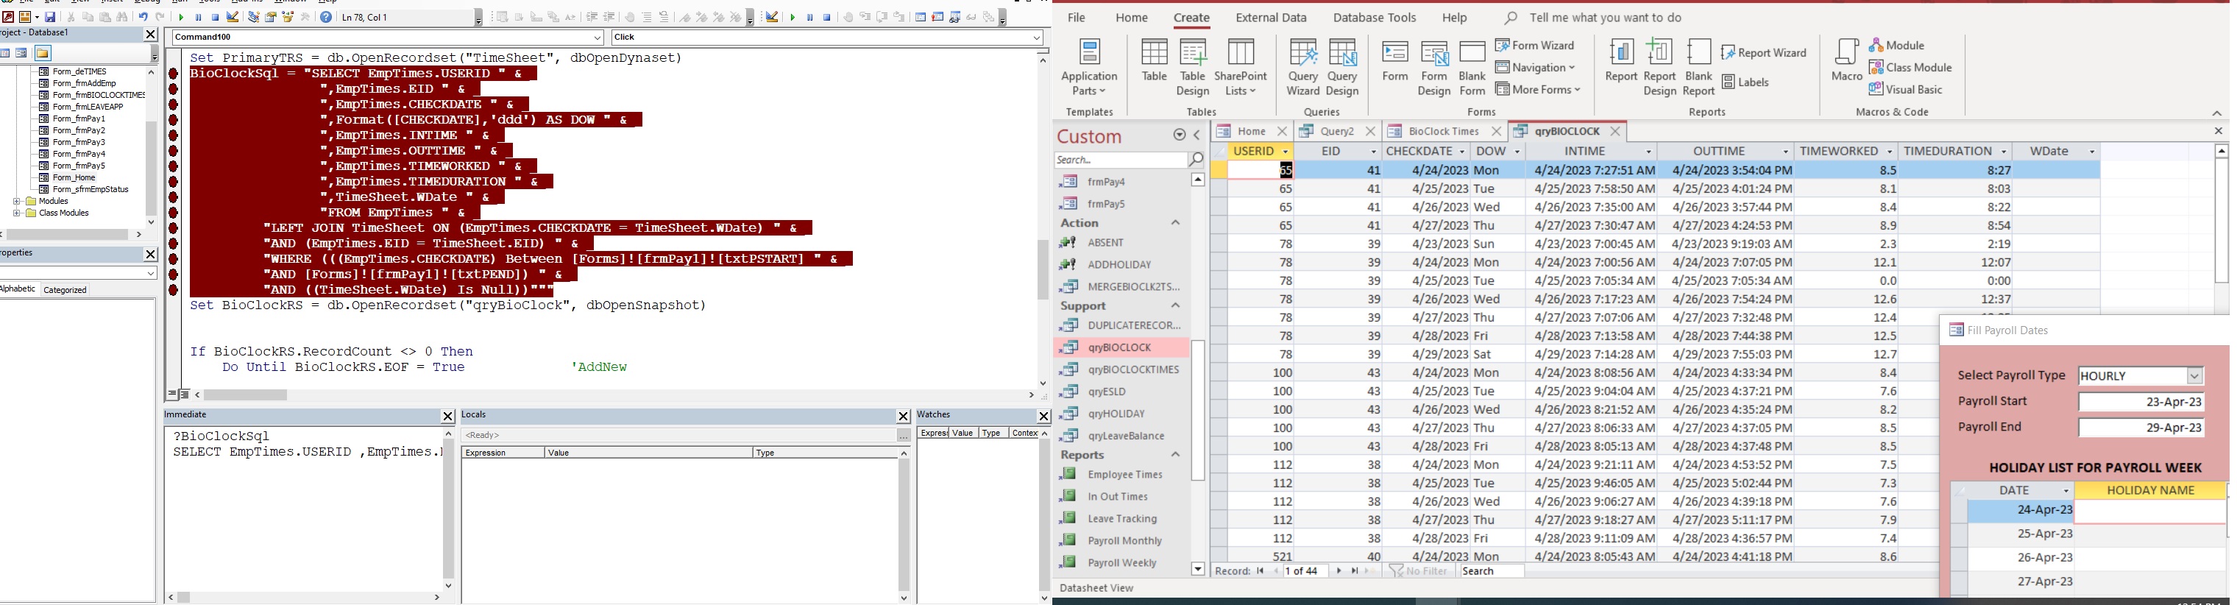The width and height of the screenshot is (2237, 605).
Task: Toggle breakpoint dot beside LEFT JOIN TimeSheet line
Action: pos(173,228)
